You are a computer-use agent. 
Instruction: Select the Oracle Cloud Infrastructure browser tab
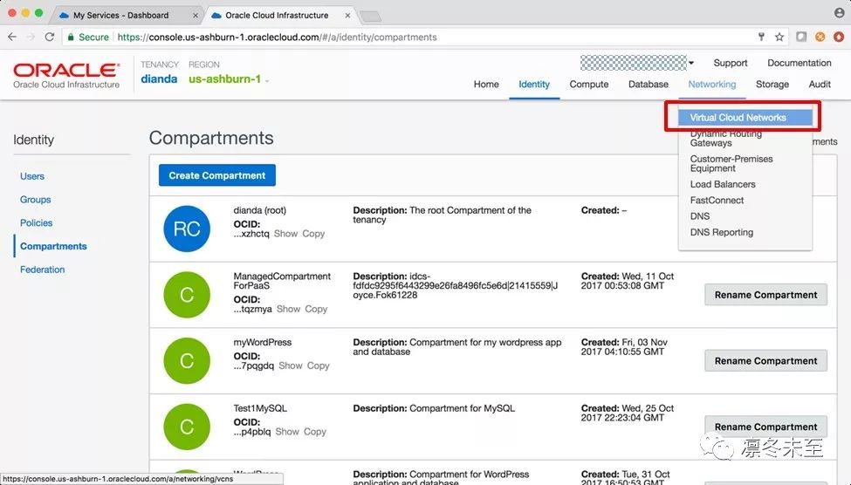[277, 16]
